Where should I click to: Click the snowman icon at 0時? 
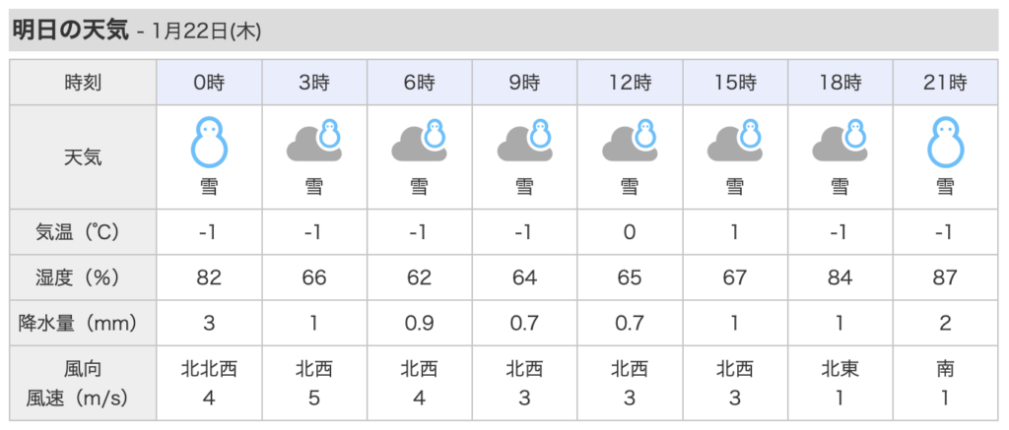209,142
